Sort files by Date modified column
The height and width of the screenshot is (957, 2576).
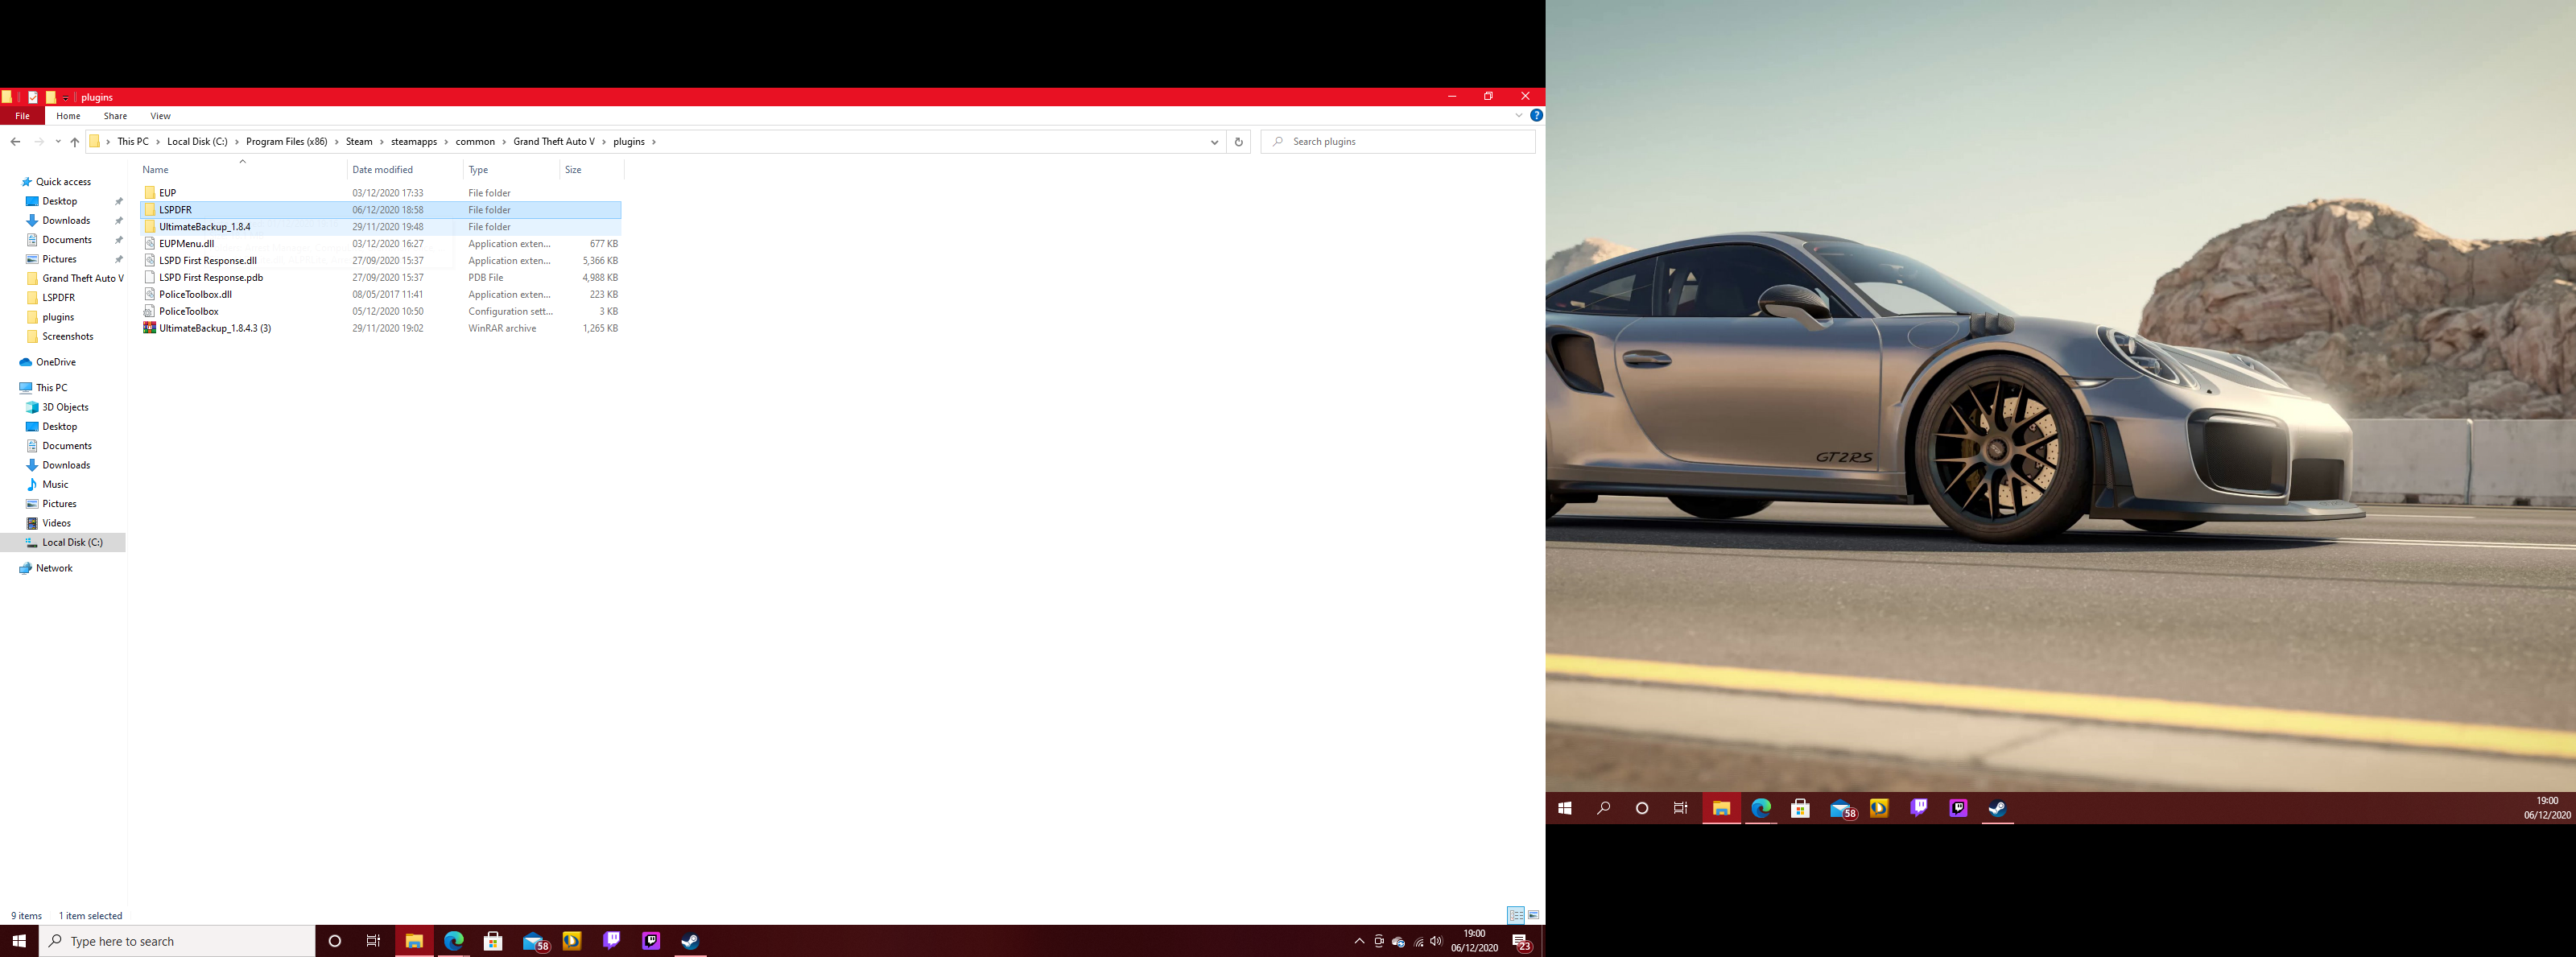pyautogui.click(x=382, y=170)
